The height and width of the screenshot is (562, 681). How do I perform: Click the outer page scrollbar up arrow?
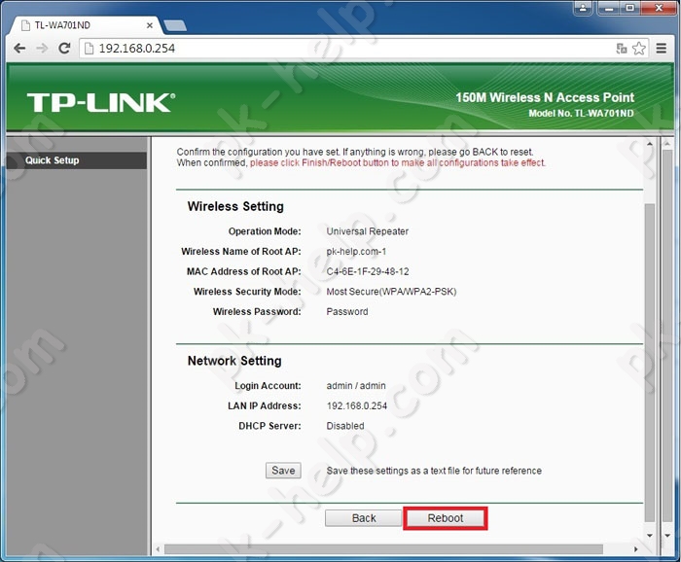[x=667, y=144]
